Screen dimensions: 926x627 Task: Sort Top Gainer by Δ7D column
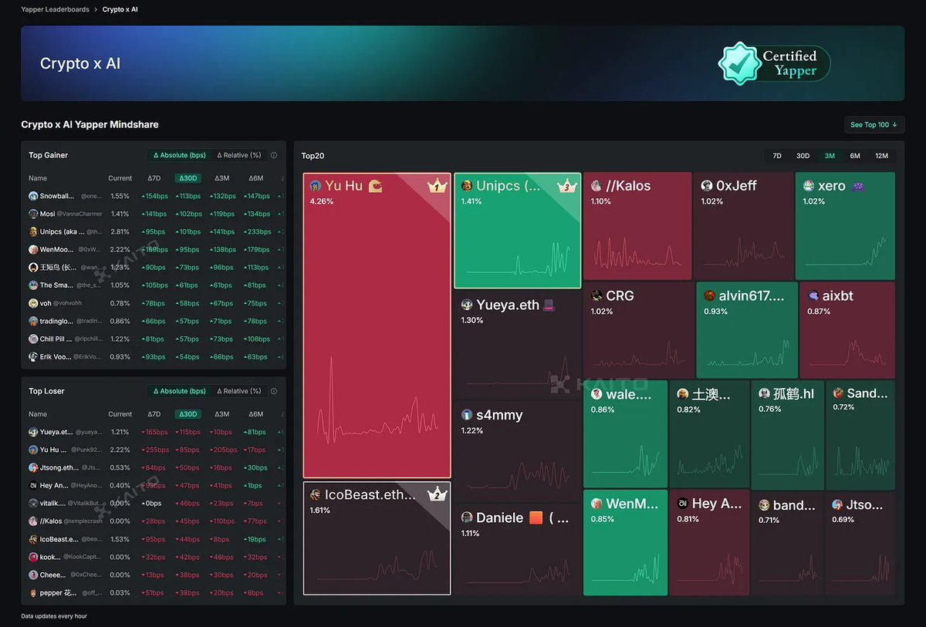click(x=154, y=178)
